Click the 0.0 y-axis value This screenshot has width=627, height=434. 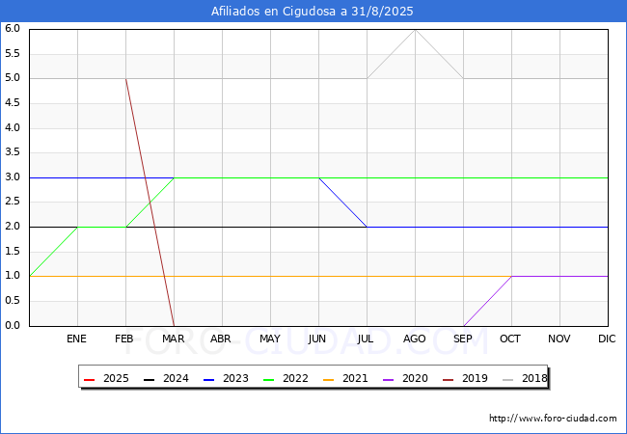tap(13, 326)
